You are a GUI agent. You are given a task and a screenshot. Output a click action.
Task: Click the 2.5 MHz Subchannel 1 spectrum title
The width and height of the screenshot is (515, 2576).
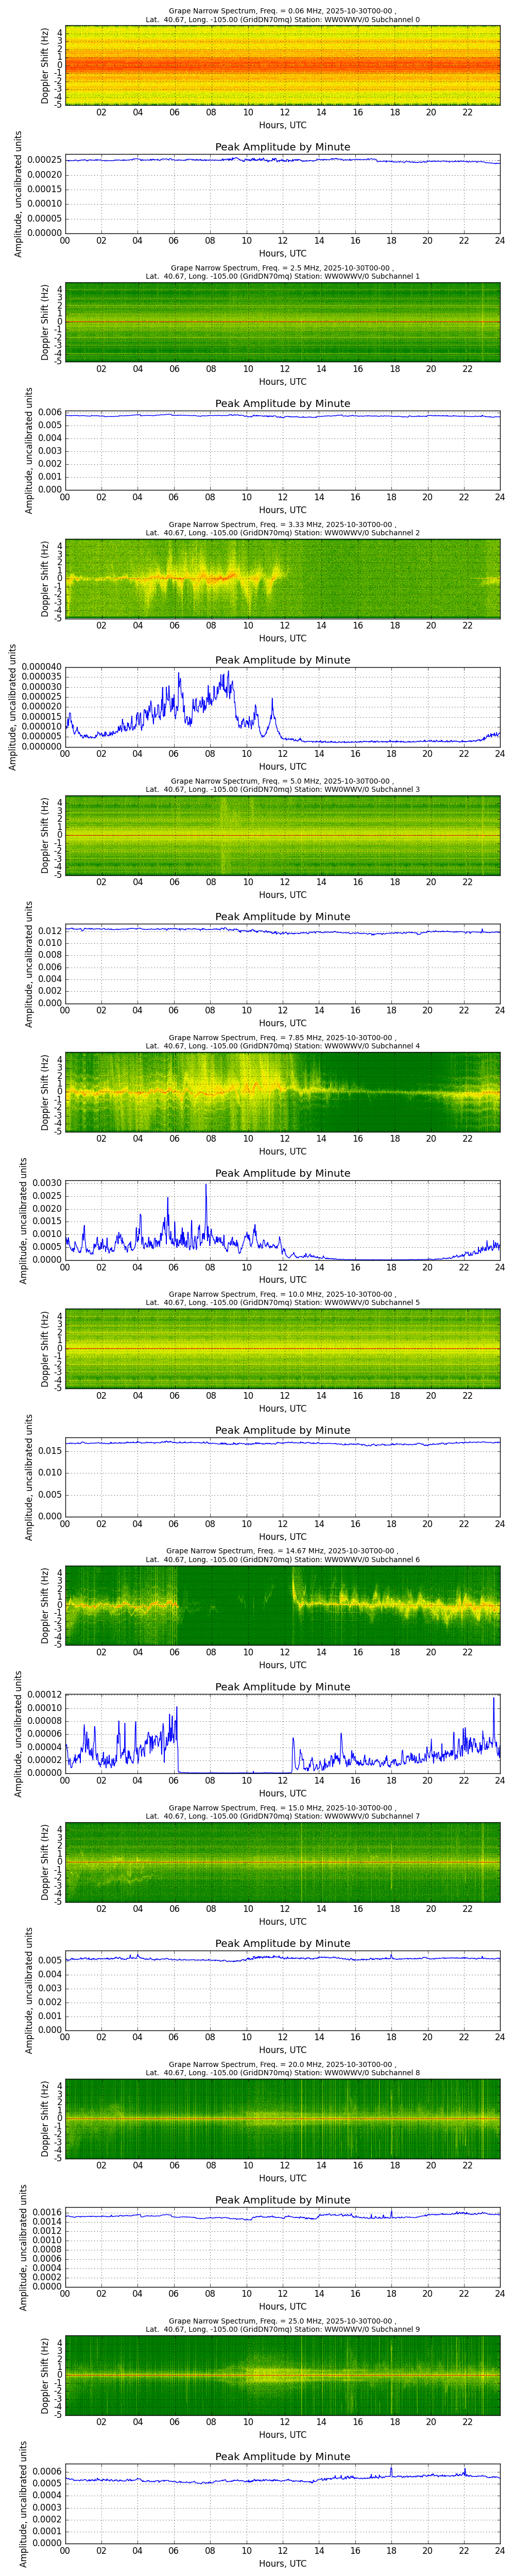pyautogui.click(x=283, y=272)
